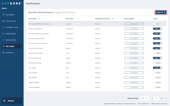Switch to Shopper Notifications tab

tap(64, 12)
